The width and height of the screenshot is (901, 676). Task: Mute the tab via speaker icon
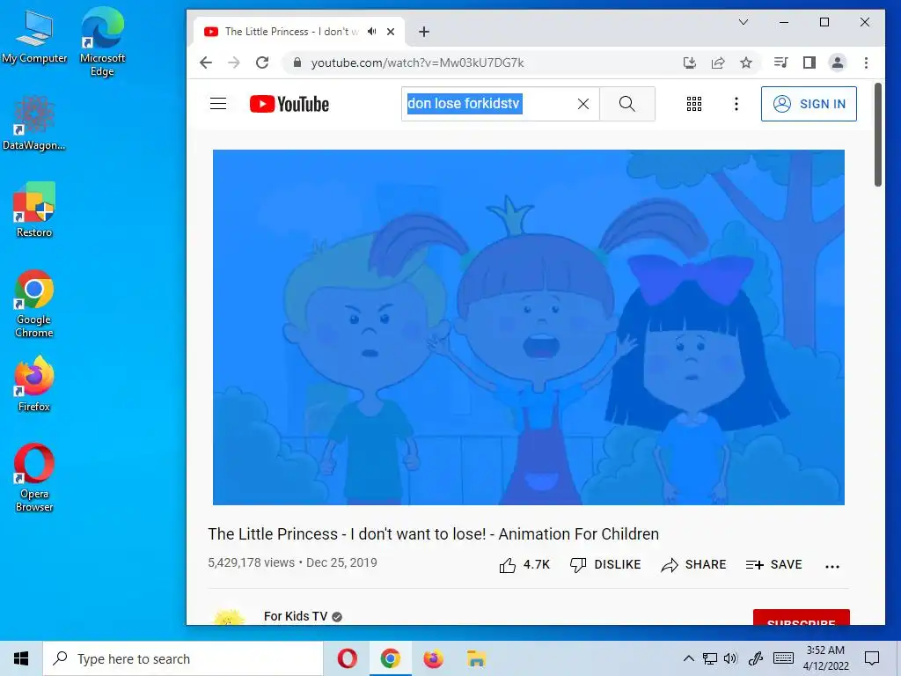coord(372,32)
